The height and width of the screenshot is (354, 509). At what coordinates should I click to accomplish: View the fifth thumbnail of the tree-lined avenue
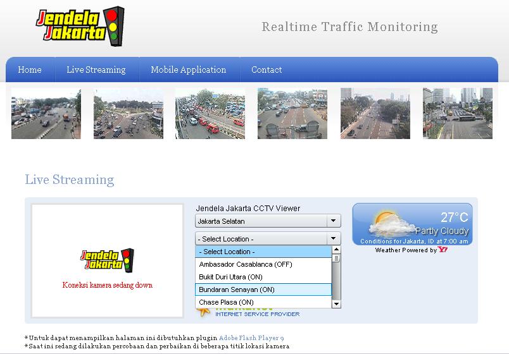coord(375,114)
